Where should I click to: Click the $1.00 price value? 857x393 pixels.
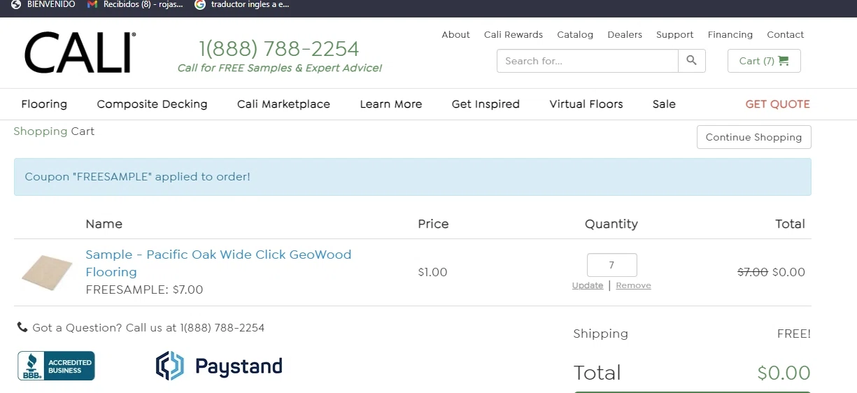coord(432,272)
